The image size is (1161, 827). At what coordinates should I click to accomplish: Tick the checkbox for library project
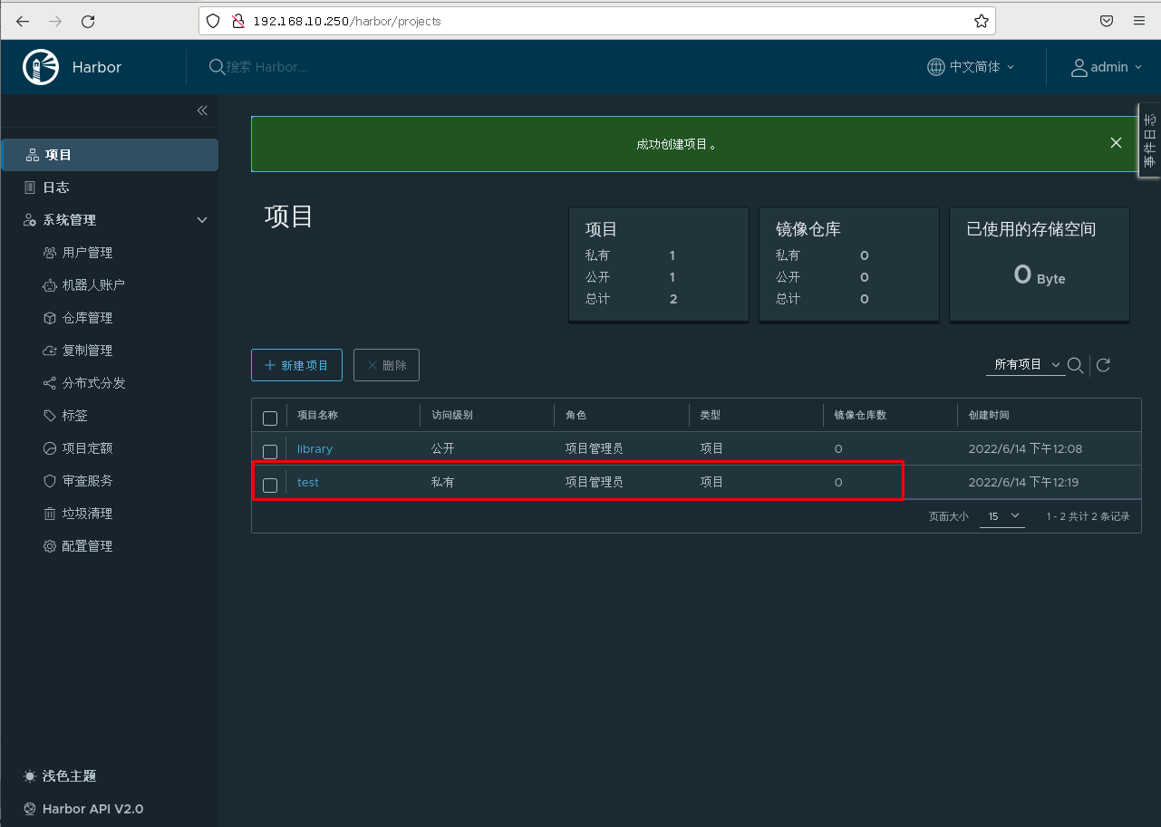(270, 451)
